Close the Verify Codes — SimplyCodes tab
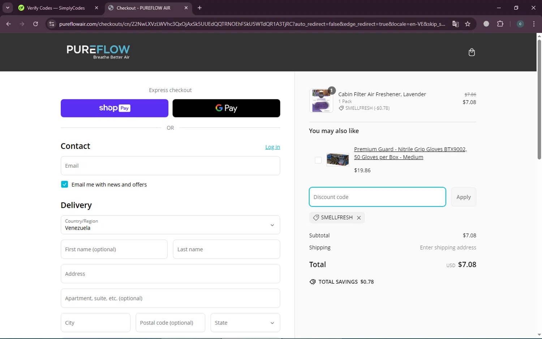The image size is (542, 339). point(96,8)
